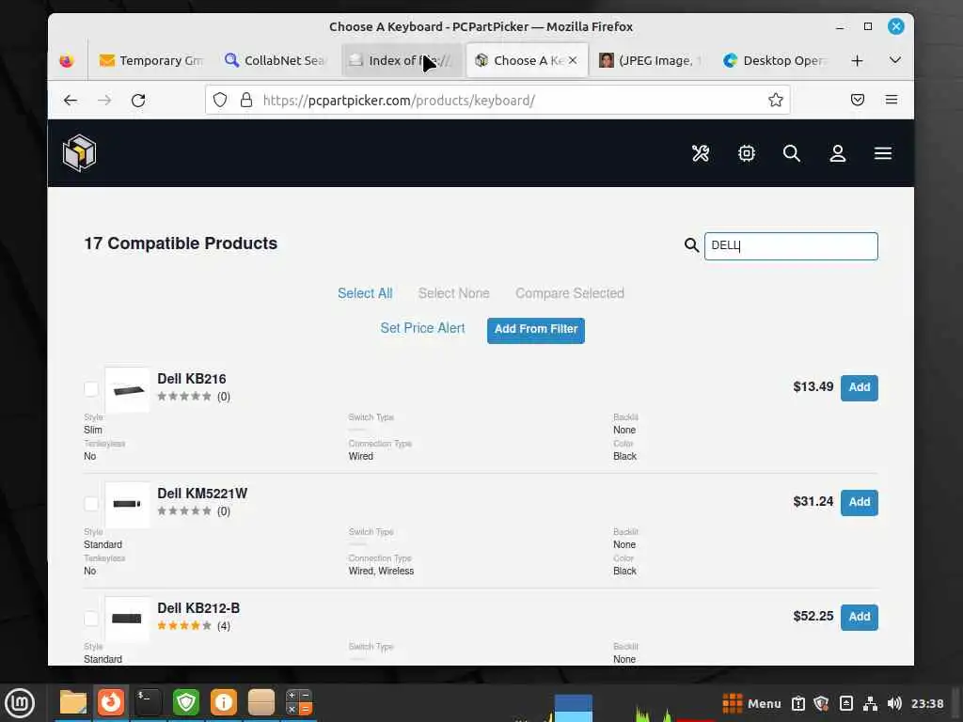The height and width of the screenshot is (722, 963).
Task: Expand the list all tabs chevron
Action: point(895,60)
